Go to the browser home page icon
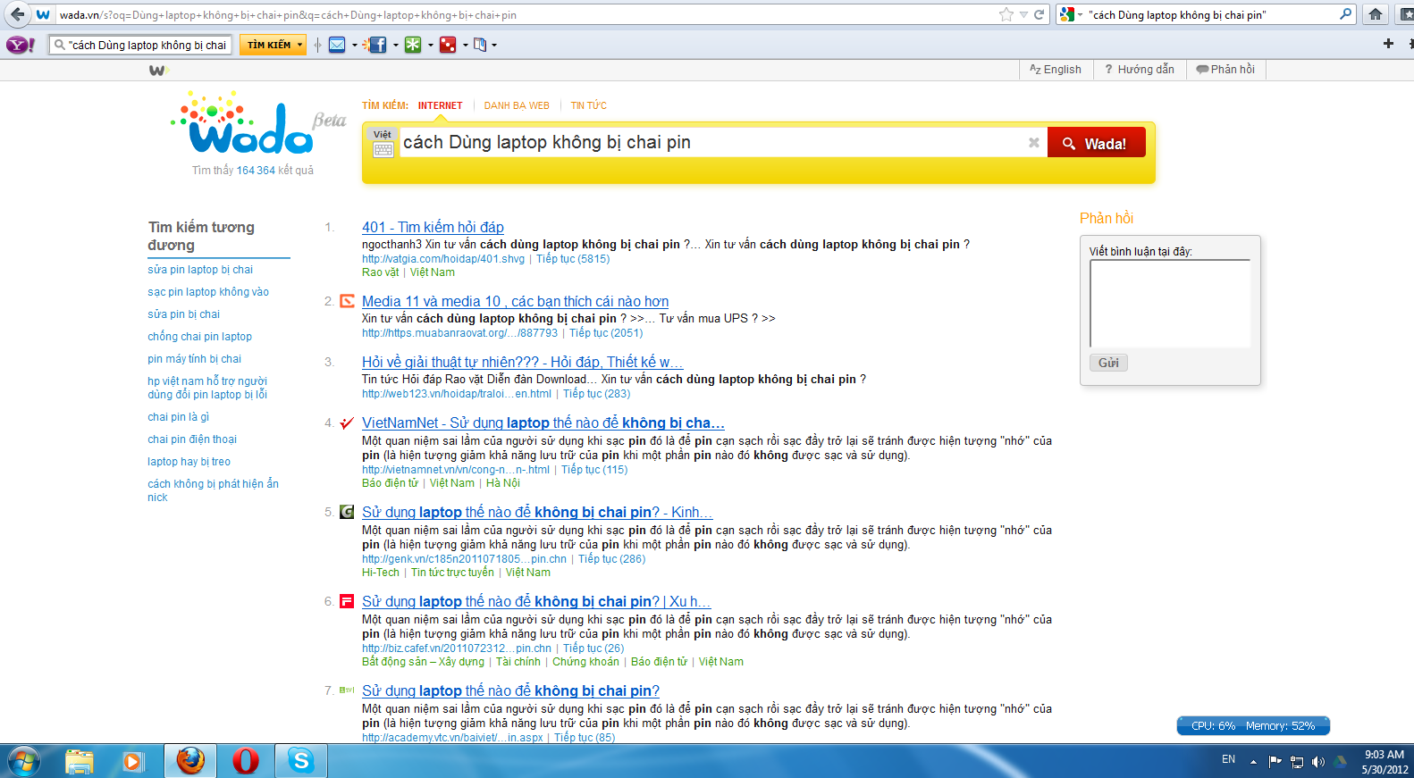Viewport: 1414px width, 778px height. (x=1376, y=14)
